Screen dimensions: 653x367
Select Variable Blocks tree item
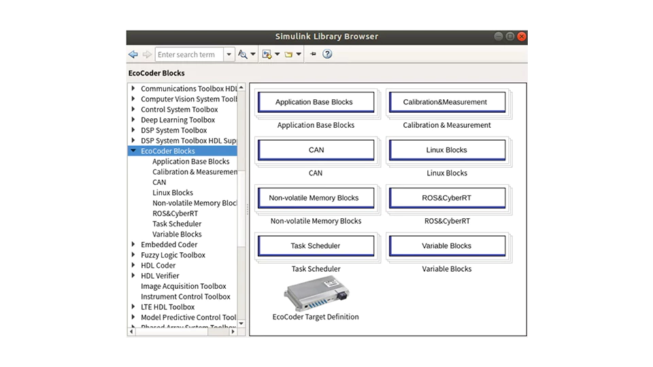pyautogui.click(x=177, y=234)
